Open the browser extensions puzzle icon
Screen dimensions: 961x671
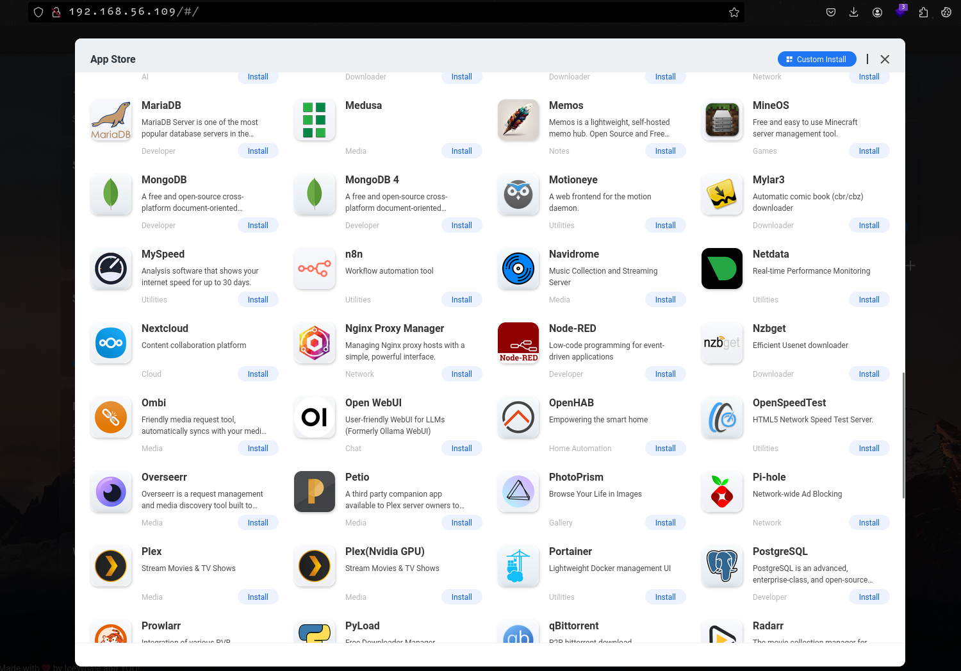[x=923, y=12]
